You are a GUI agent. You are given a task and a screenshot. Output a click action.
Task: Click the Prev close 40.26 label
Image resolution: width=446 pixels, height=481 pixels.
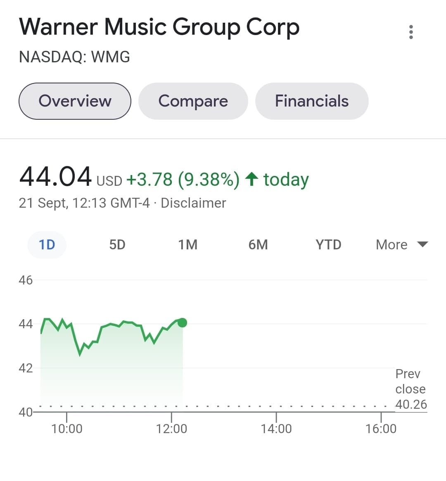(x=410, y=389)
